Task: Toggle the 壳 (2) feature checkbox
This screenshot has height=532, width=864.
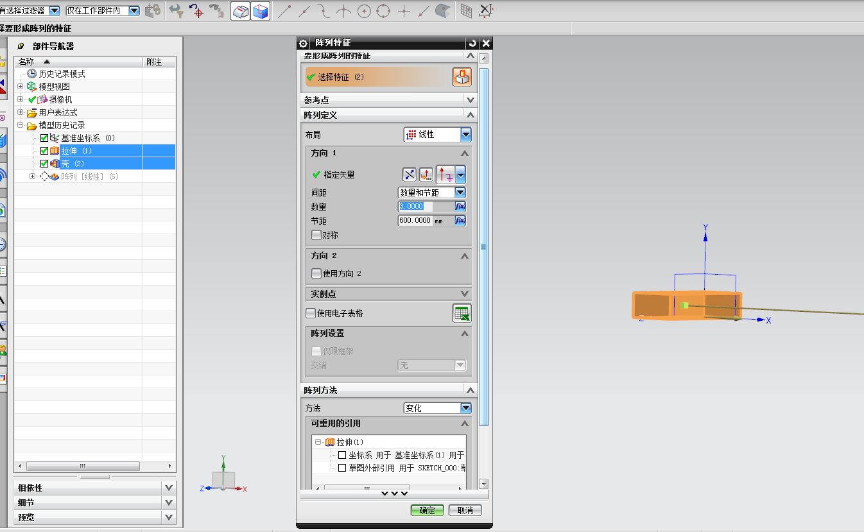Action: [44, 164]
